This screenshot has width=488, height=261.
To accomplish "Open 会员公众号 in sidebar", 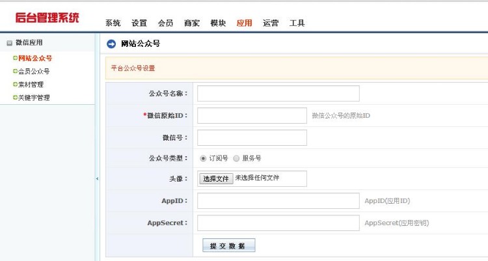I will [x=34, y=72].
